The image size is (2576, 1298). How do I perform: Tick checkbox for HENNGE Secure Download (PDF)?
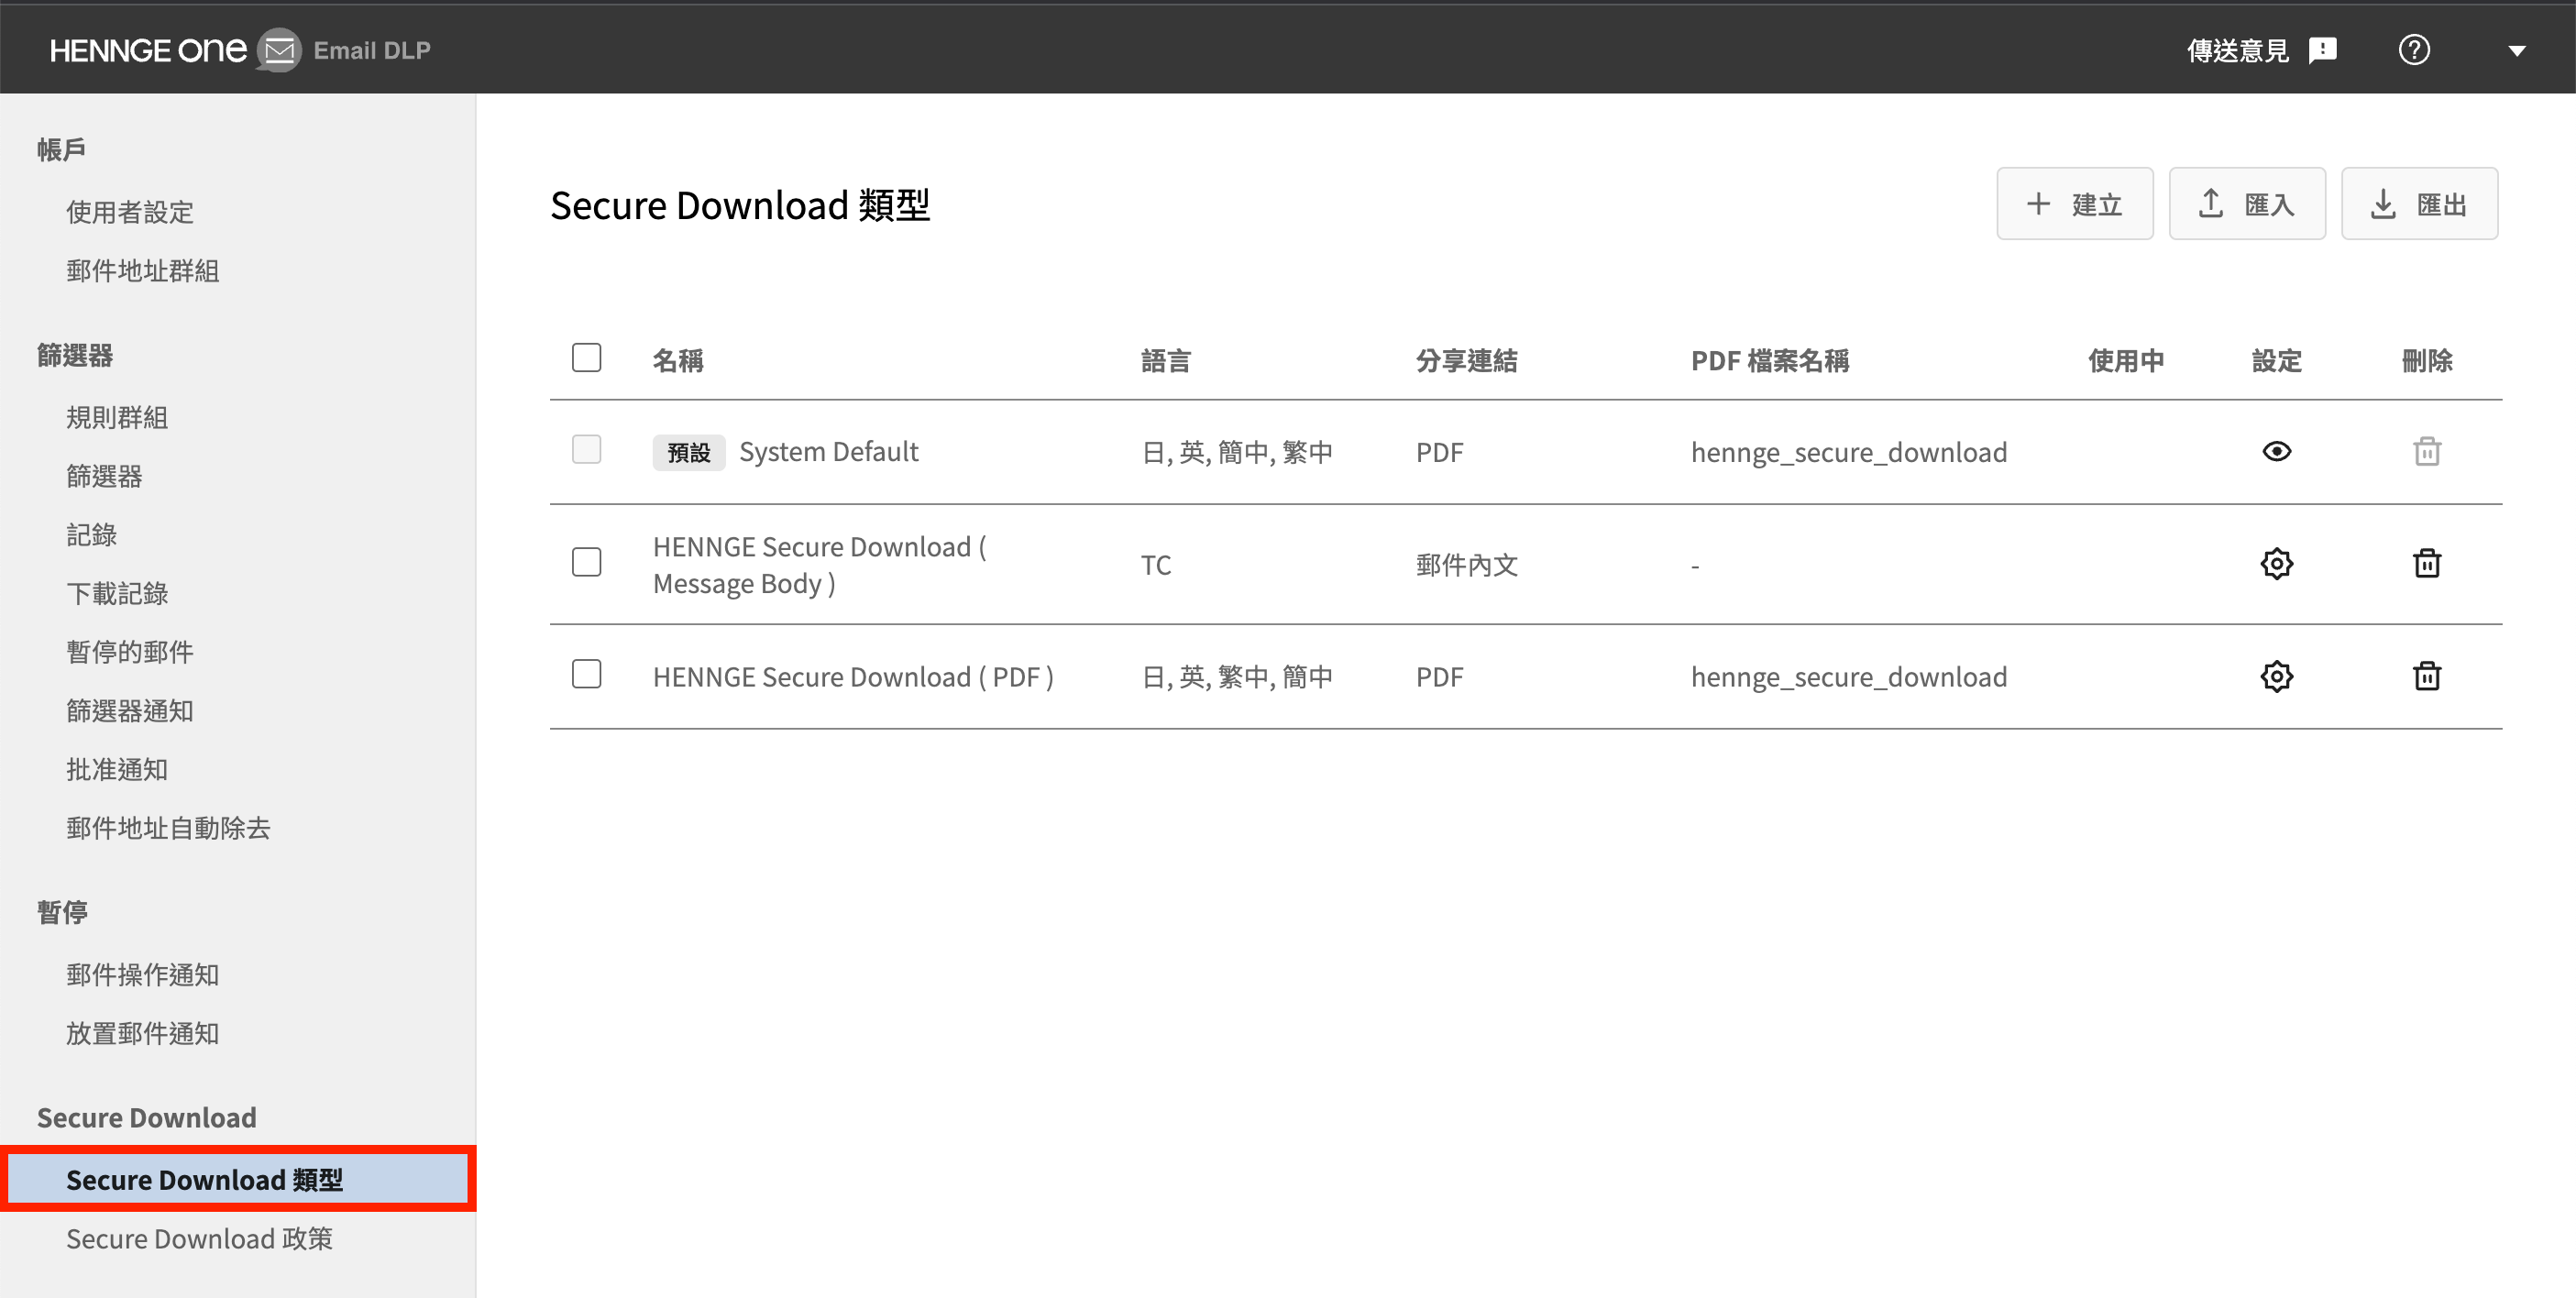[587, 675]
